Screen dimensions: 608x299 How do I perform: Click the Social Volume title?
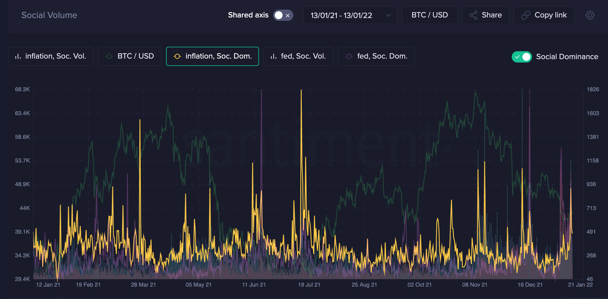tap(49, 15)
